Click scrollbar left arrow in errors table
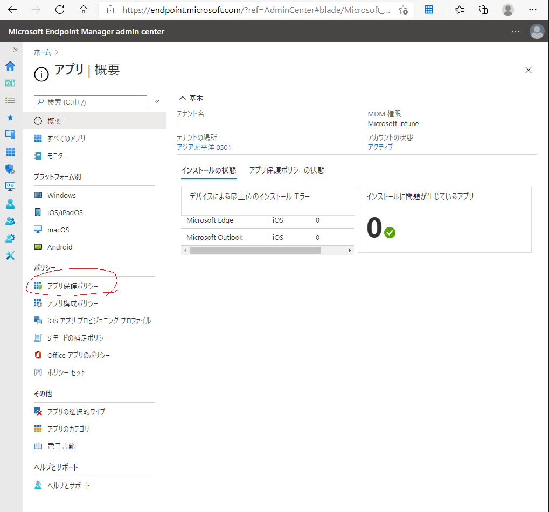The image size is (549, 512). coord(185,251)
